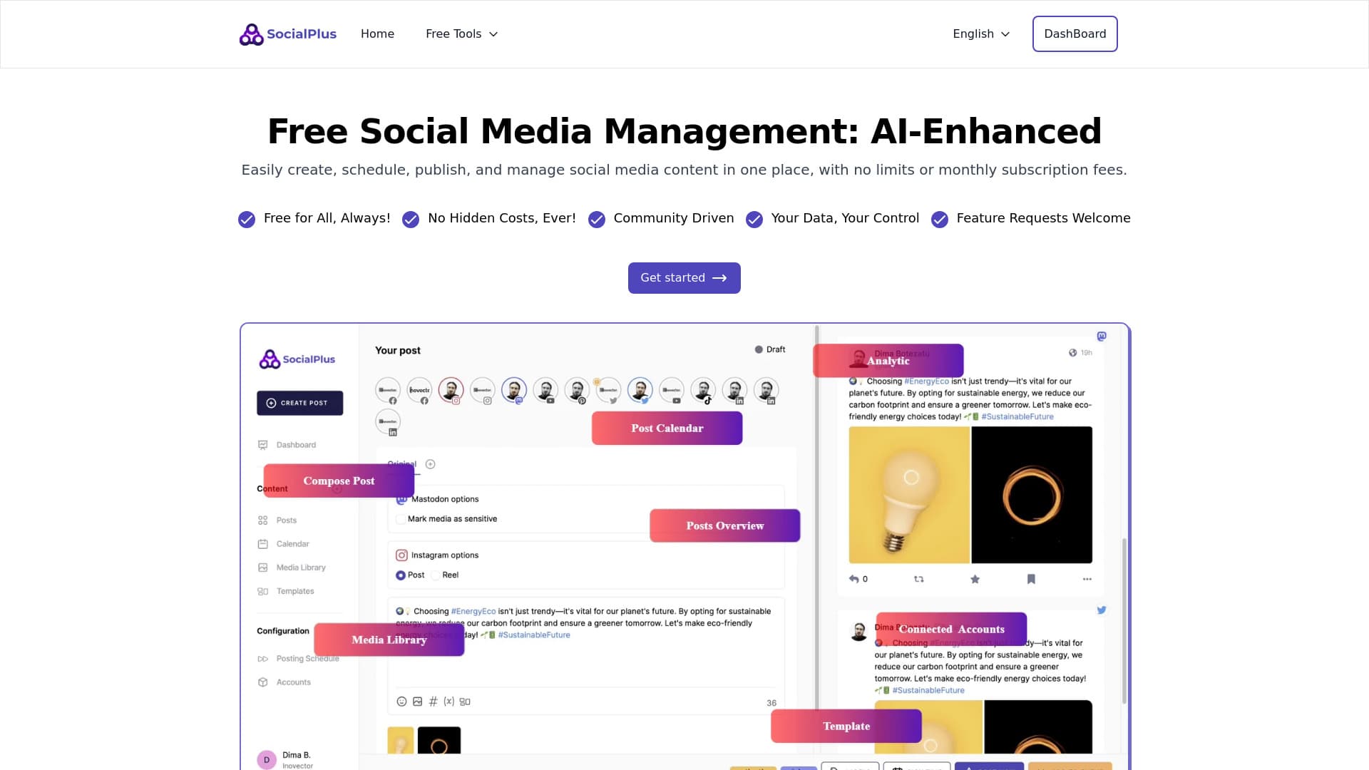Click the Get started button
The image size is (1369, 770).
click(x=684, y=277)
